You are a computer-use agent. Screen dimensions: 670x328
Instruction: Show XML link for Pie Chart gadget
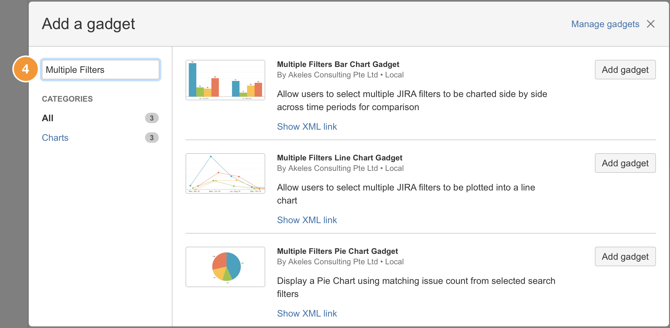coord(307,313)
